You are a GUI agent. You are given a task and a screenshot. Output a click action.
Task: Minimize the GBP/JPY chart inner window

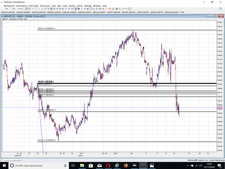[x=210, y=16]
